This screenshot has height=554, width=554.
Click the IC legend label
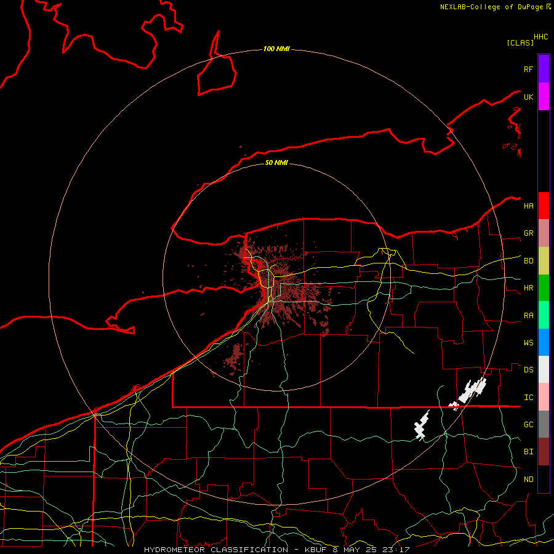528,397
